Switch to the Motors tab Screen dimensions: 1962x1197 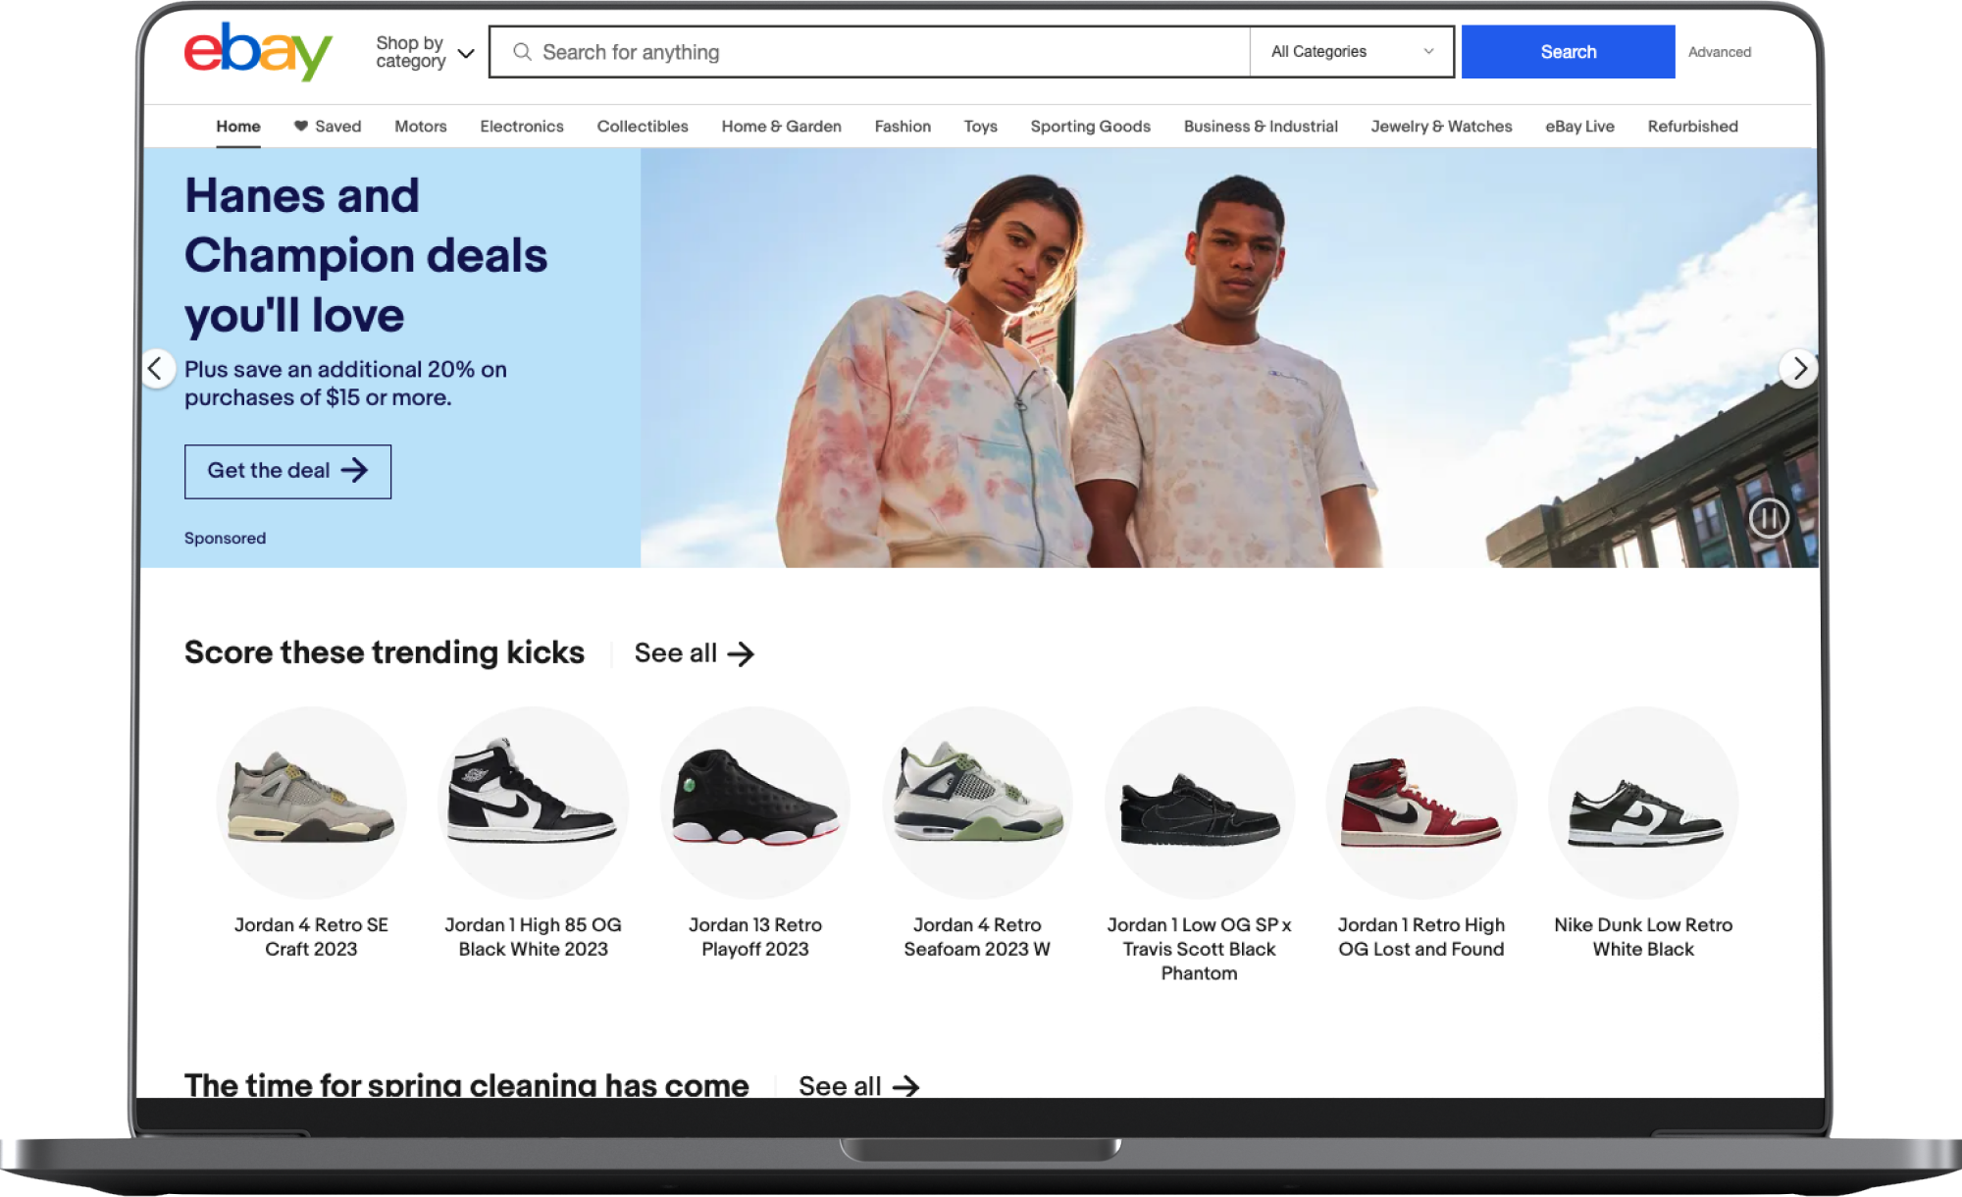click(420, 126)
